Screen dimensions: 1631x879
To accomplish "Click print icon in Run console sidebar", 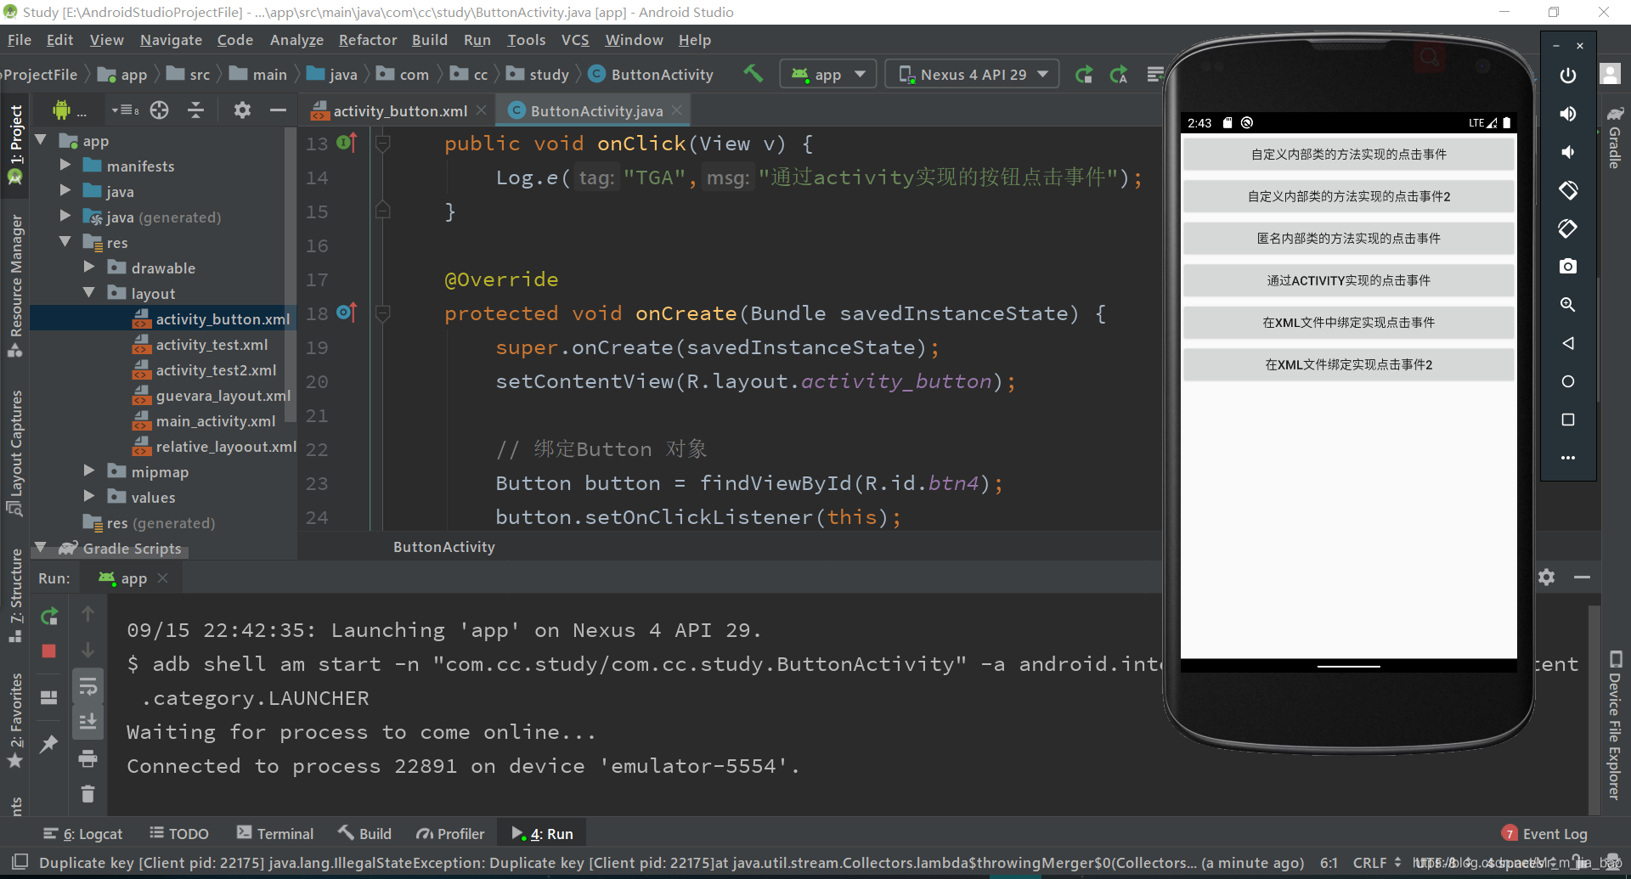I will pos(87,758).
